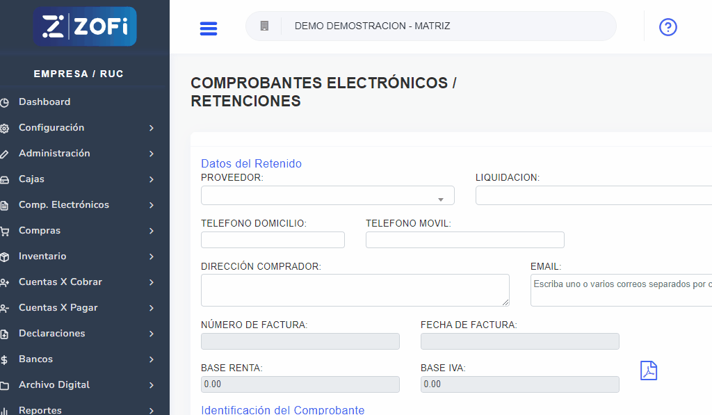712x415 pixels.
Task: Click the TELEFONO MOVIL input field
Action: point(464,240)
